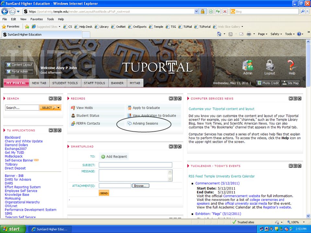Viewport: 311px width, 233px height.
Task: Focus the SUBJECT input field
Action: (x=135, y=165)
